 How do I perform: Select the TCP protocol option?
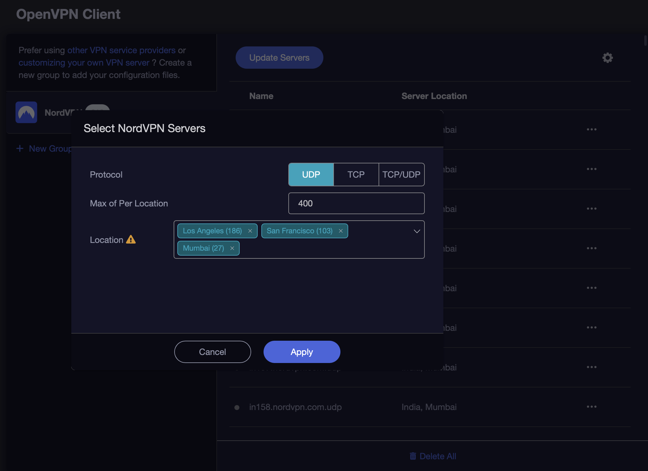(x=356, y=175)
